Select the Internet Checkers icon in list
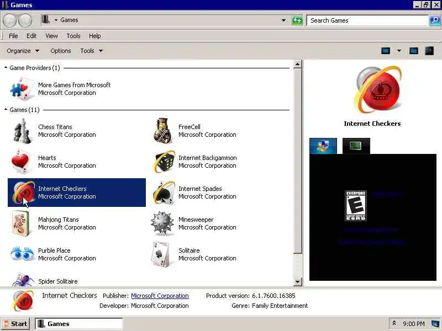This screenshot has height=331, width=442. [23, 193]
